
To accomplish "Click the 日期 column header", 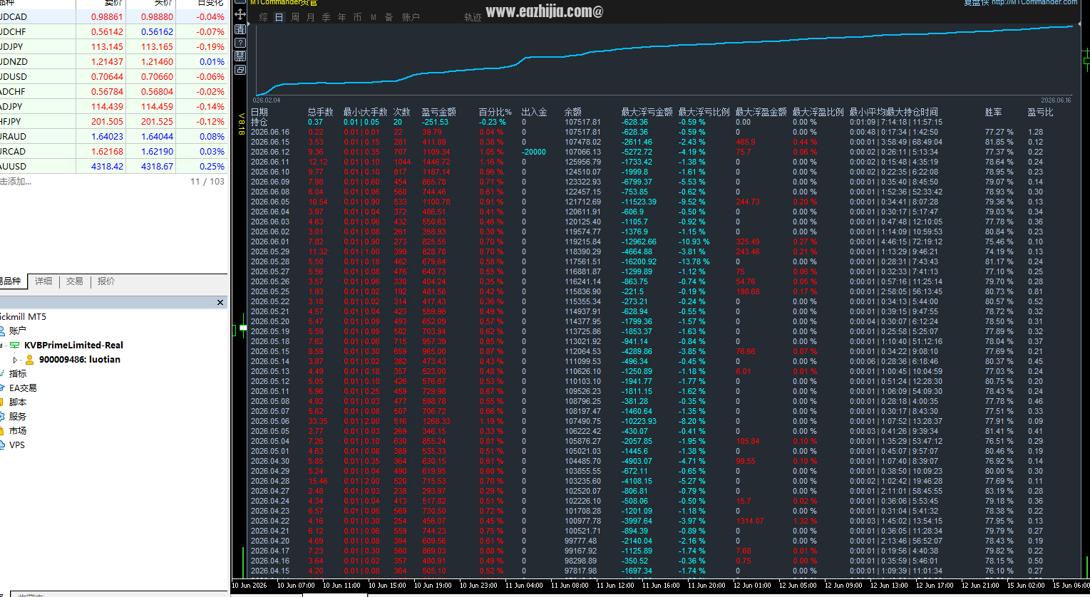I will [259, 112].
